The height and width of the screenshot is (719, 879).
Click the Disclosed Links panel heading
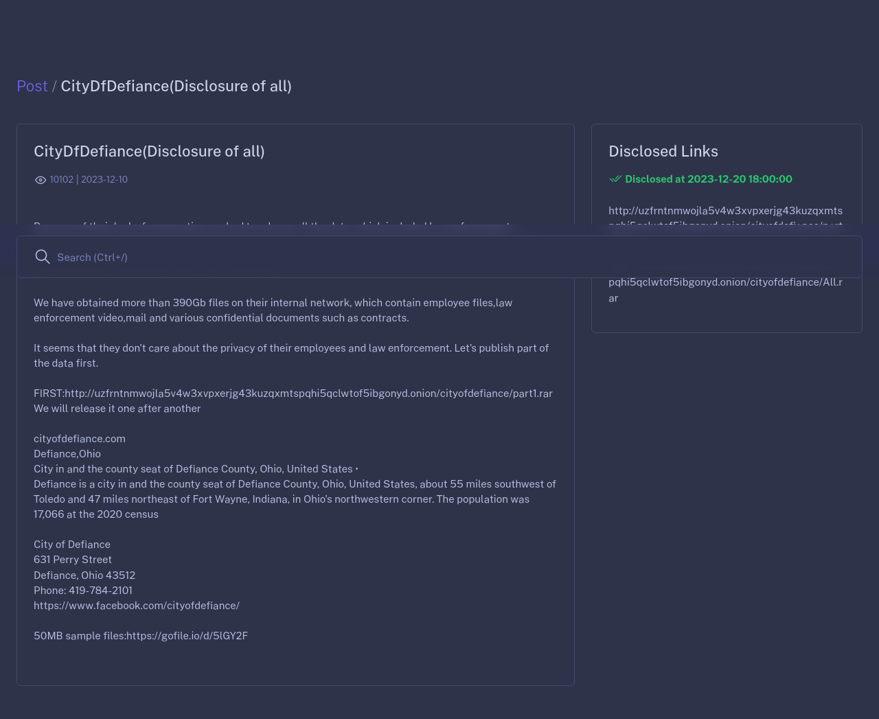pos(663,151)
